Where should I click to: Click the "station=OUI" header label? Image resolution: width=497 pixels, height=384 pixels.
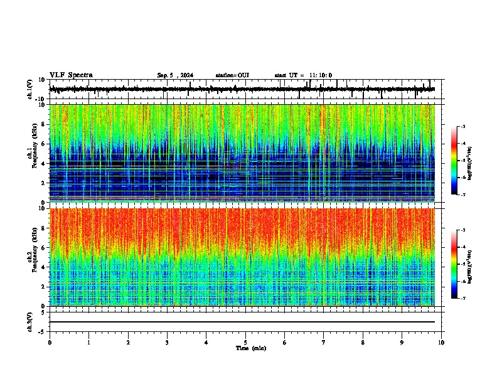pyautogui.click(x=232, y=75)
